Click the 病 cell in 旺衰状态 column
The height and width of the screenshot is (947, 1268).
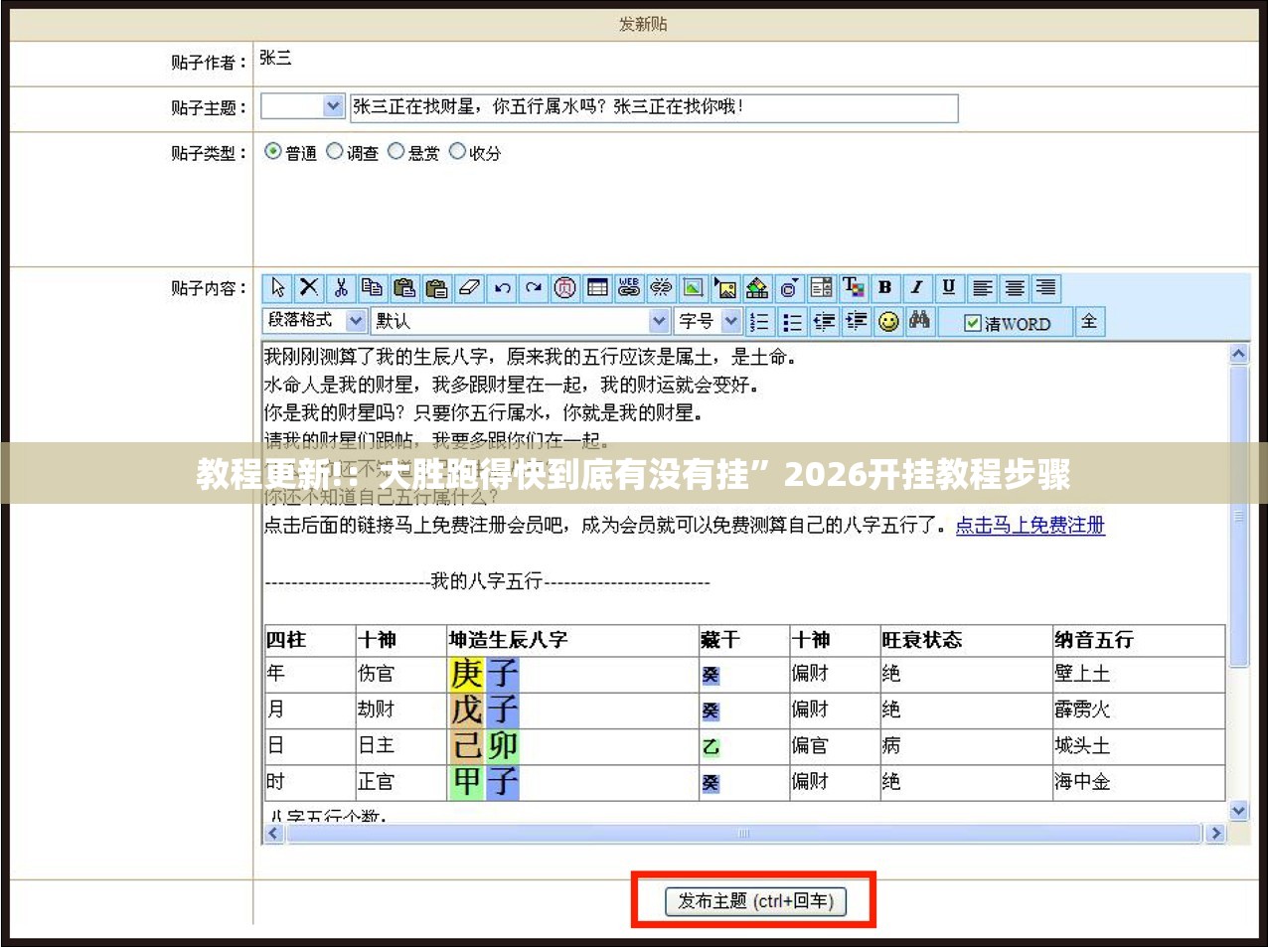[966, 745]
